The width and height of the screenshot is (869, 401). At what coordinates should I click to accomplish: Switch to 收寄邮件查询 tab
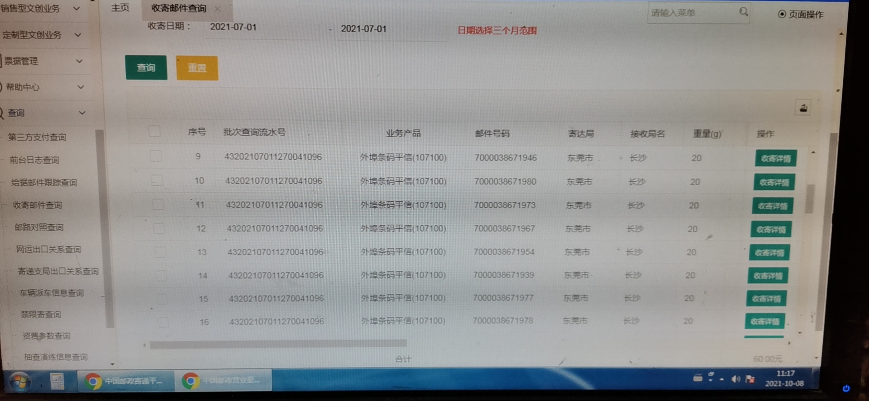click(178, 8)
